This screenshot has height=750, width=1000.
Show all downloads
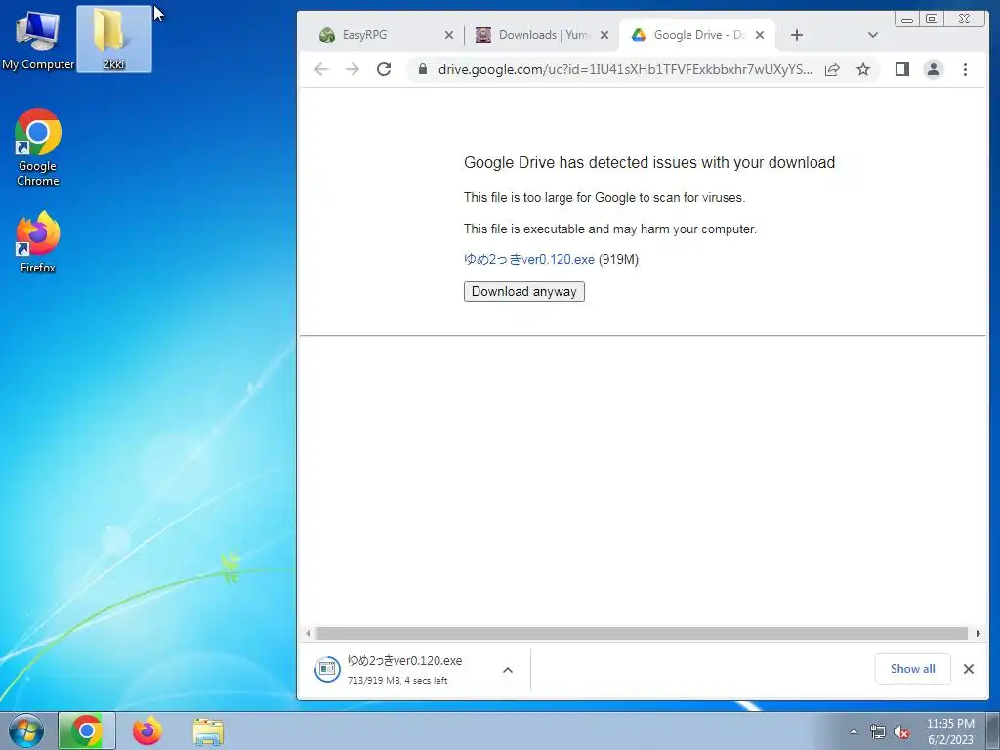[912, 669]
